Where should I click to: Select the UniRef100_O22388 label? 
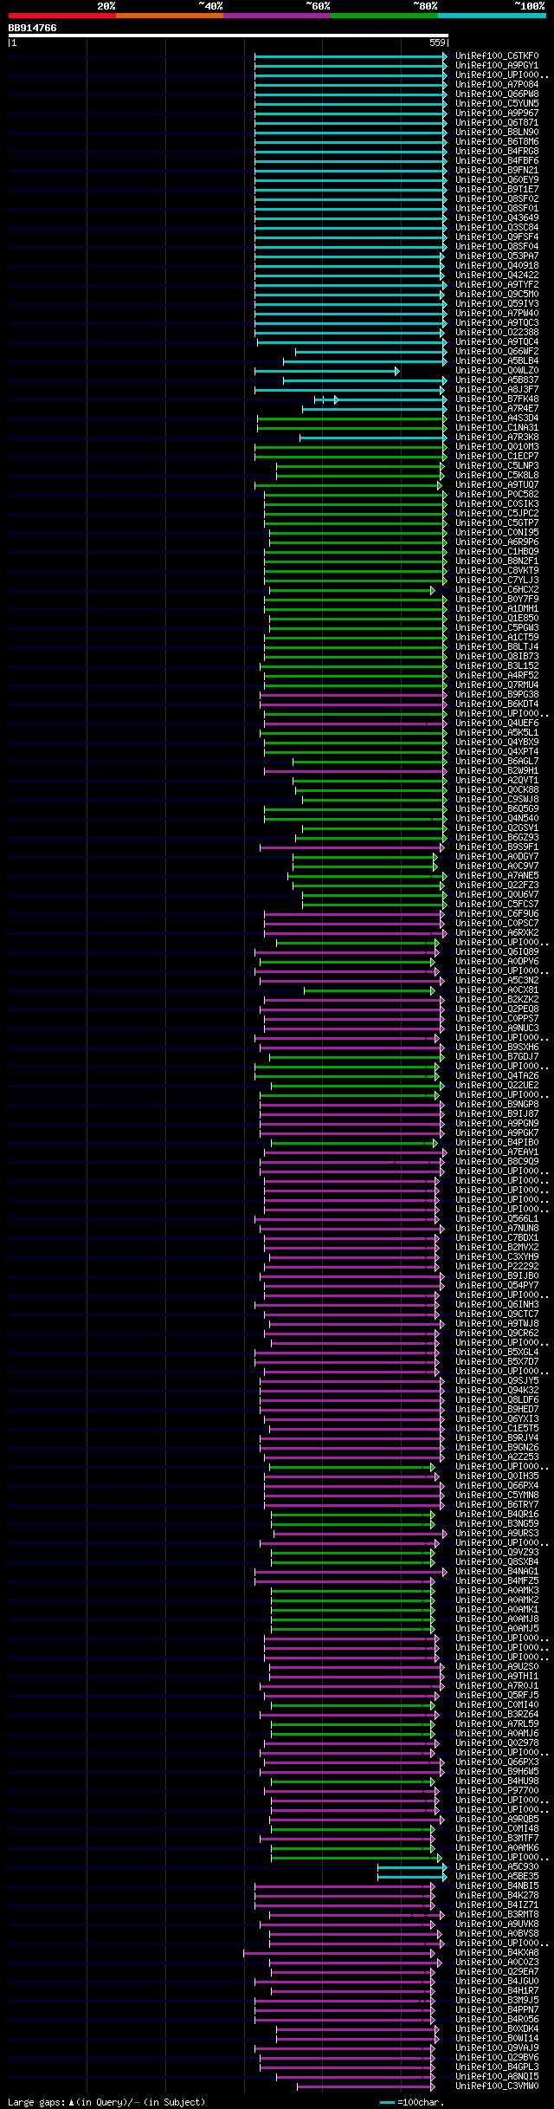(x=497, y=333)
